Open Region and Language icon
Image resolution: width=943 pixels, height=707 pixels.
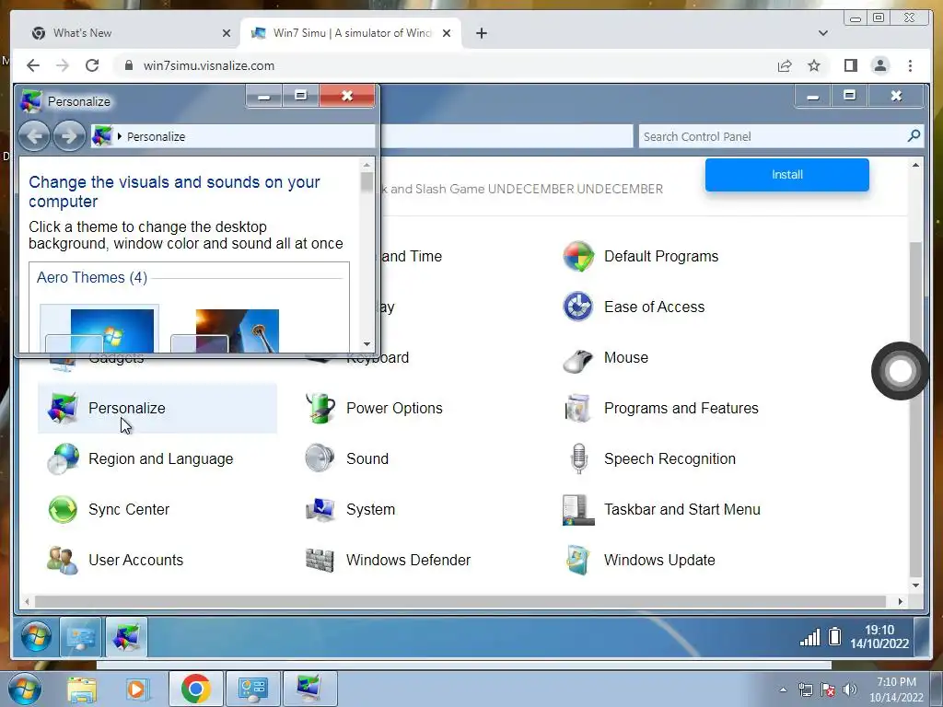(x=64, y=458)
